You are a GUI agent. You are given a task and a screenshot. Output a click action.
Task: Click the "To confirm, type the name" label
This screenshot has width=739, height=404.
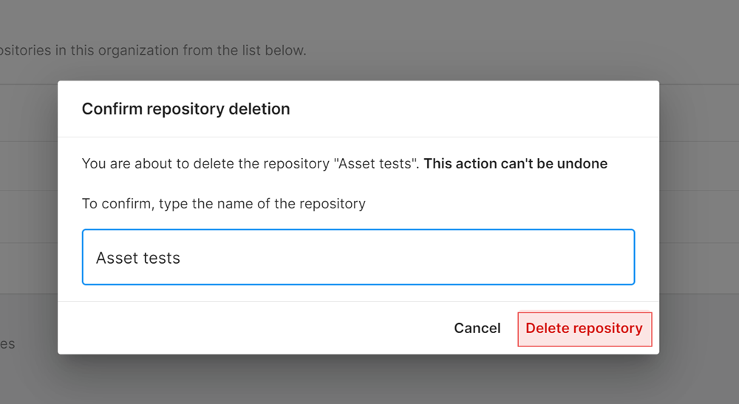coord(223,204)
